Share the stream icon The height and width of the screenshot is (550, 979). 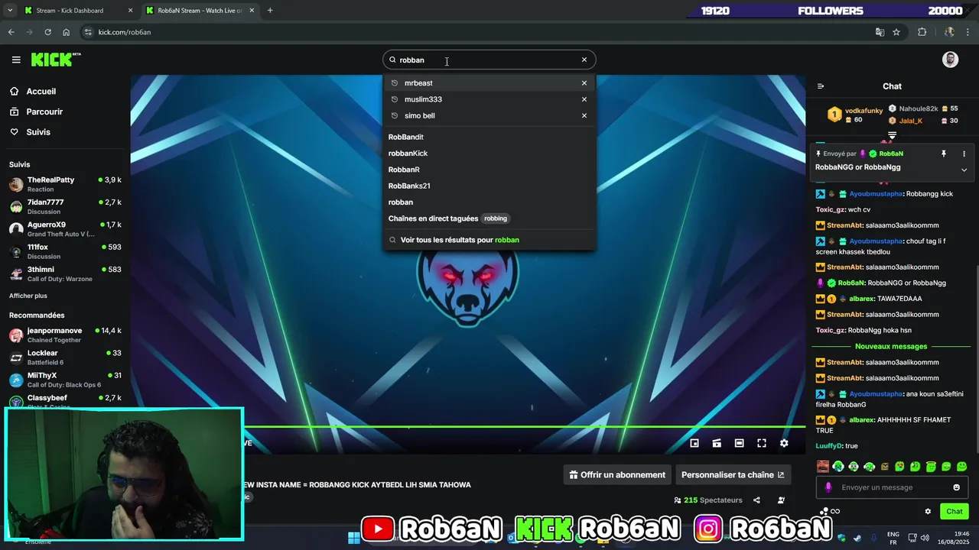[756, 500]
